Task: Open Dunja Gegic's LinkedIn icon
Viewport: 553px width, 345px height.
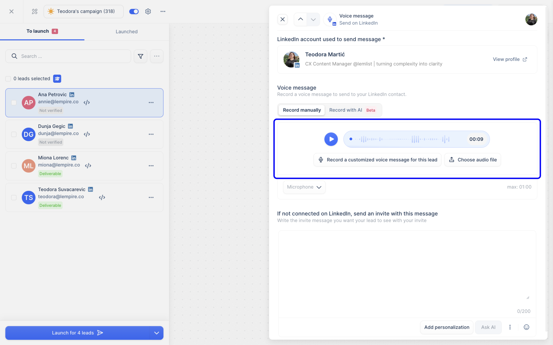Action: pyautogui.click(x=70, y=126)
